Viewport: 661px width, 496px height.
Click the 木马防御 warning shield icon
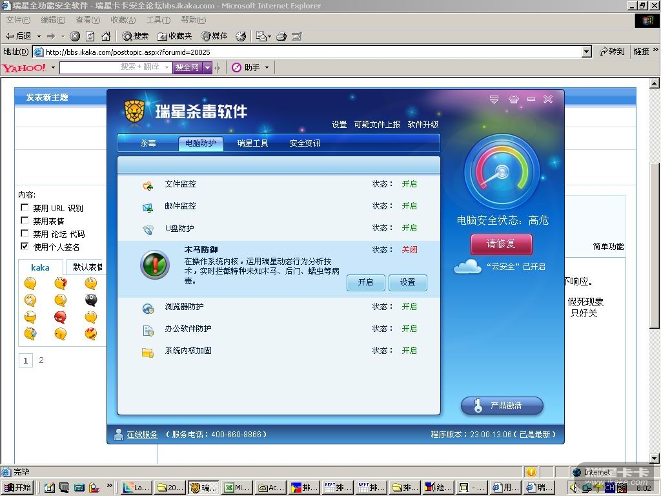(155, 265)
